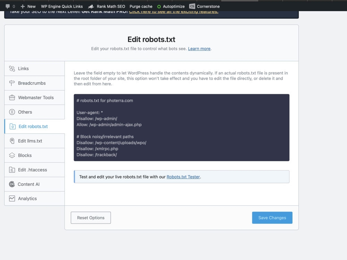Screen dimensions: 347x260
Task: Click the '# robots.txt for photerra.com' comment
Action: (x=105, y=101)
